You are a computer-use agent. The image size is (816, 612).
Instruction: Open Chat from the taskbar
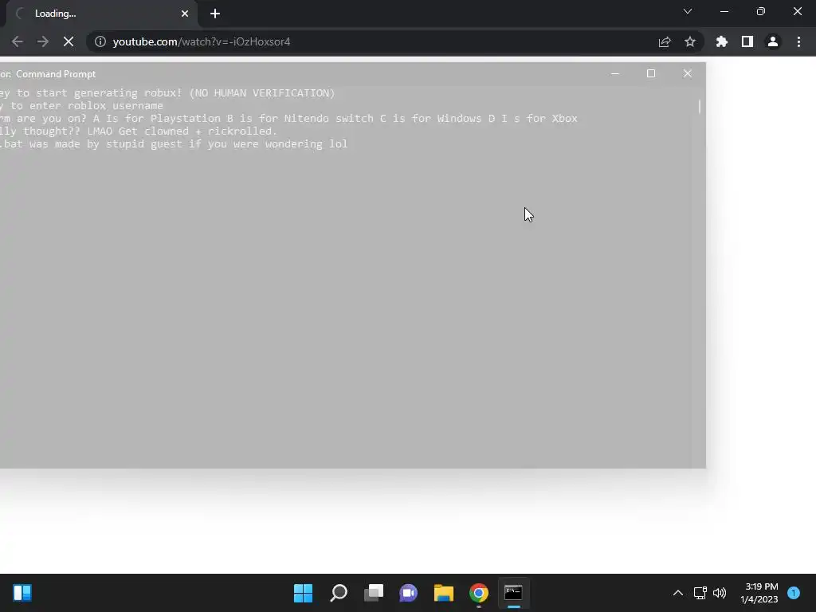[x=409, y=593]
